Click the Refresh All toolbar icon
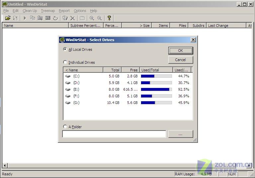The width and height of the screenshot is (255, 178). click(15, 18)
